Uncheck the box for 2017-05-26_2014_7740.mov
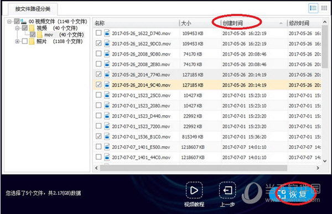The image size is (332, 214). pyautogui.click(x=98, y=74)
